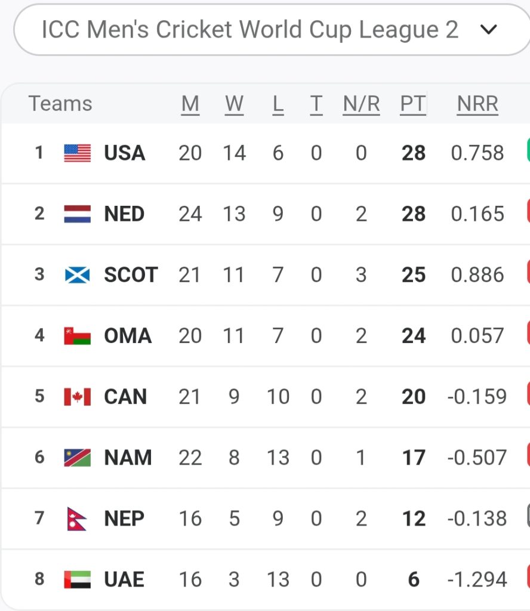Click the dropdown chevron arrow at top
Image resolution: width=530 pixels, height=611 pixels.
[x=488, y=30]
